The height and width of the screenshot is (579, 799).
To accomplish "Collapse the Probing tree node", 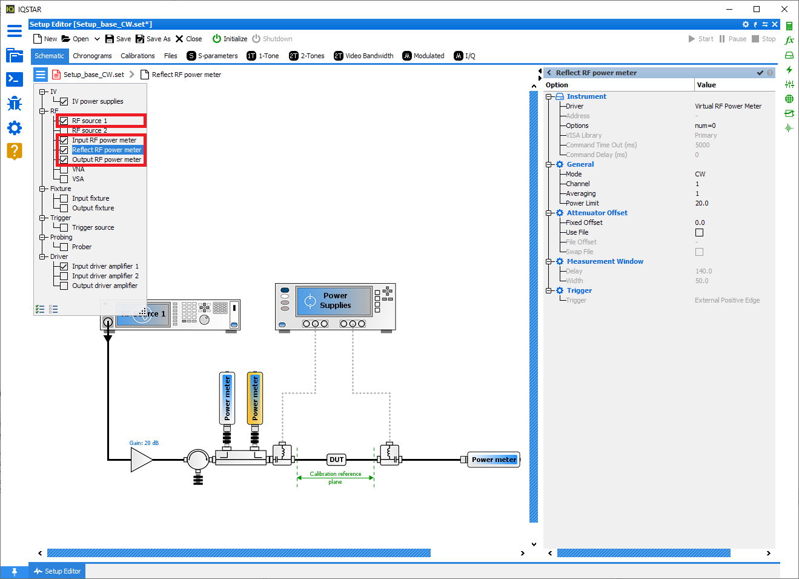I will pyautogui.click(x=42, y=238).
